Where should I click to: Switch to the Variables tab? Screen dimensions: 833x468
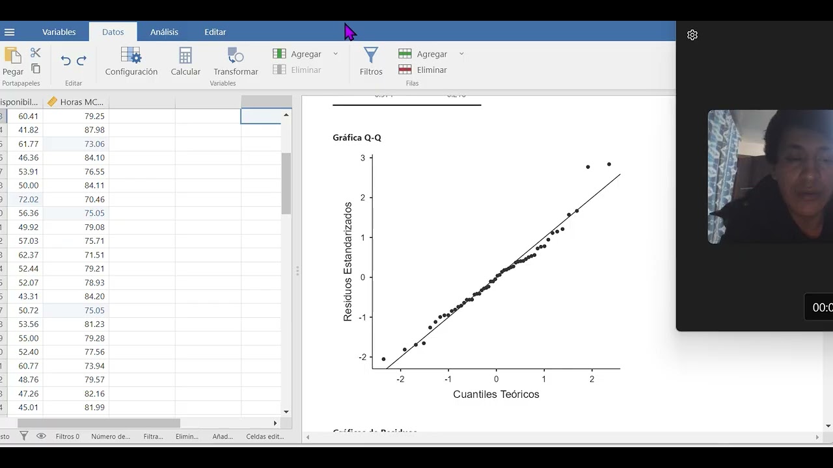point(59,32)
